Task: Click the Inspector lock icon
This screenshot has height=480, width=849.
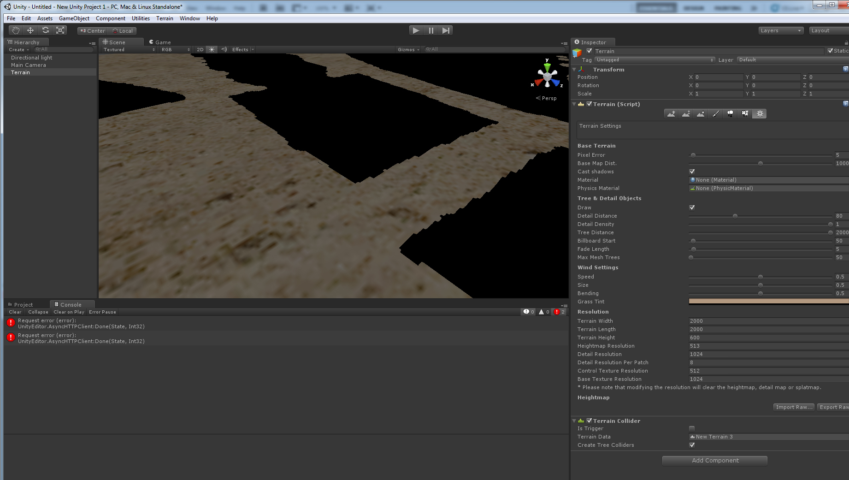Action: click(x=846, y=42)
